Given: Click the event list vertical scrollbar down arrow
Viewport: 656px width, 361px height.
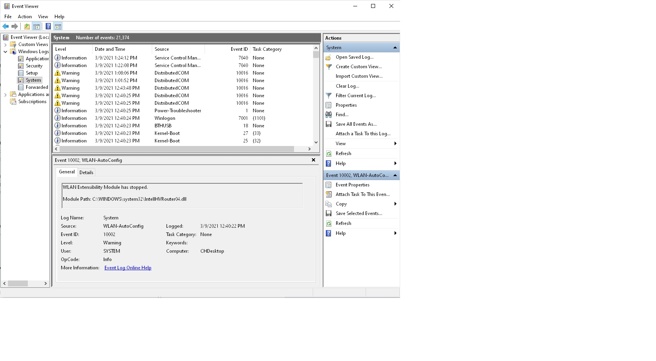Looking at the screenshot, I should 316,142.
